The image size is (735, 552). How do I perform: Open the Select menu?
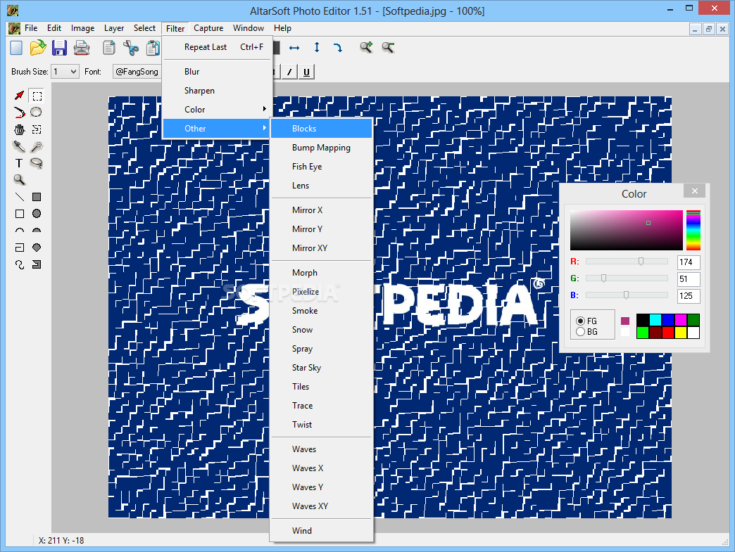click(144, 28)
